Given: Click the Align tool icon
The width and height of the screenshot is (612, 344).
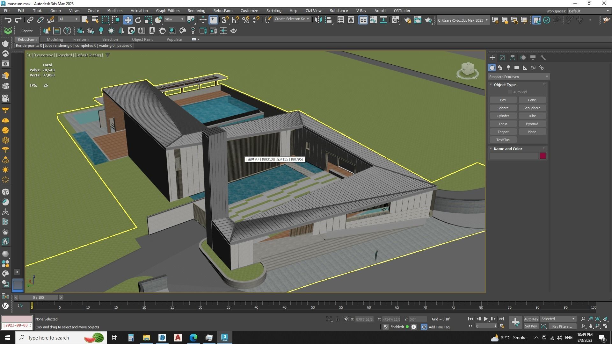Looking at the screenshot, I should click(x=329, y=20).
